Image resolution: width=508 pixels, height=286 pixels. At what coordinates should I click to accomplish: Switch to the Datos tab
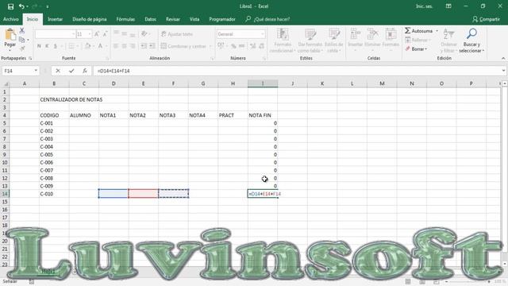tap(150, 19)
